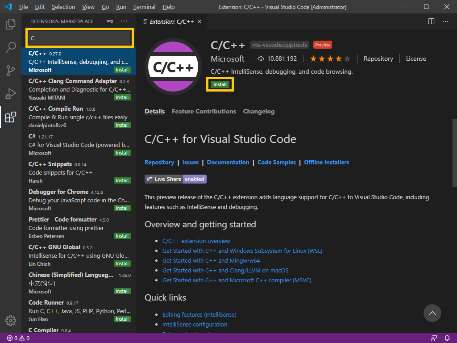Viewport: 457px width, 343px height.
Task: Install C/C++ by Microsoft from the list
Action: coord(122,70)
